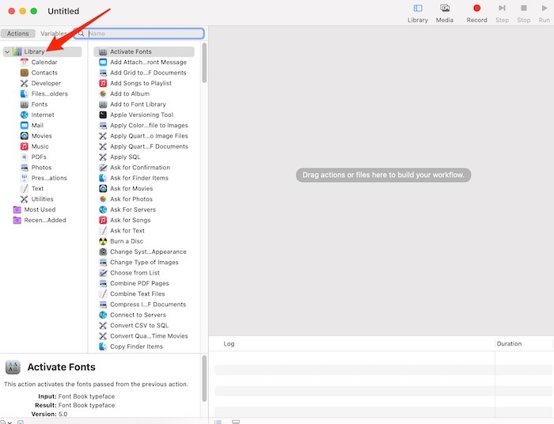Select Convert Quartz to QuickTime Movies action
The width and height of the screenshot is (554, 424).
pyautogui.click(x=144, y=336)
